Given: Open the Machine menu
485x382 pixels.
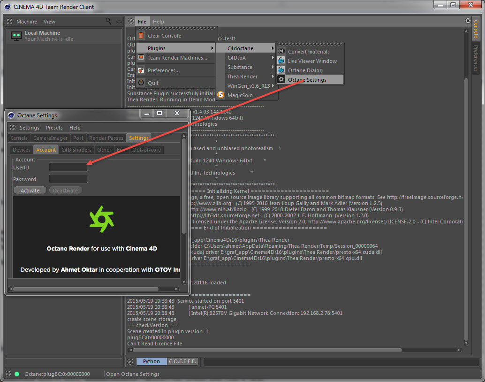Looking at the screenshot, I should click(27, 22).
